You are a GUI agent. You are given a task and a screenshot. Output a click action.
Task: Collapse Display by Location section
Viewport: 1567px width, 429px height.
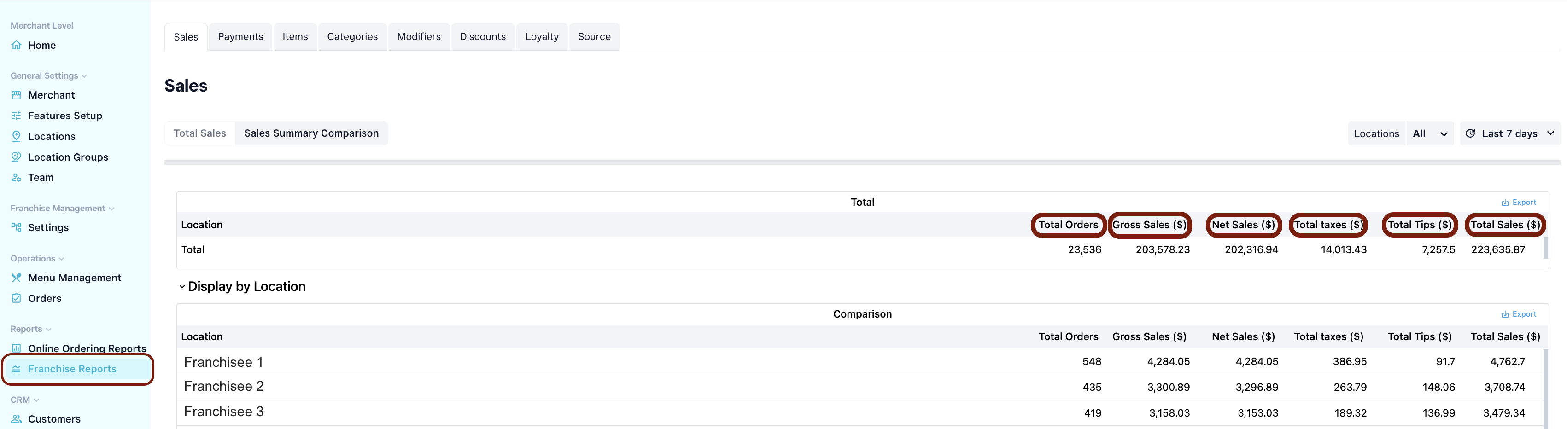[181, 287]
